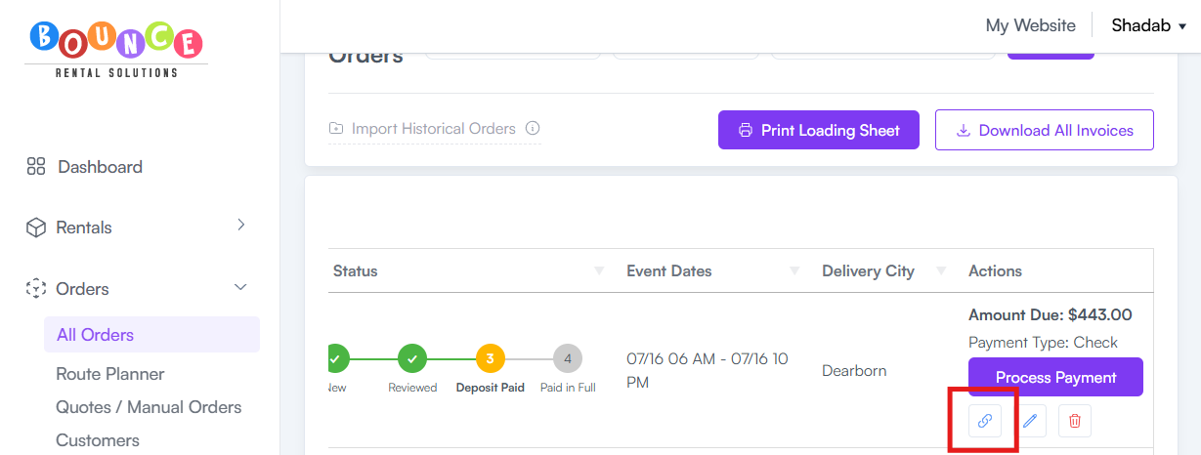This screenshot has width=1201, height=455.
Task: Click the pencil edit order icon
Action: click(x=1030, y=421)
